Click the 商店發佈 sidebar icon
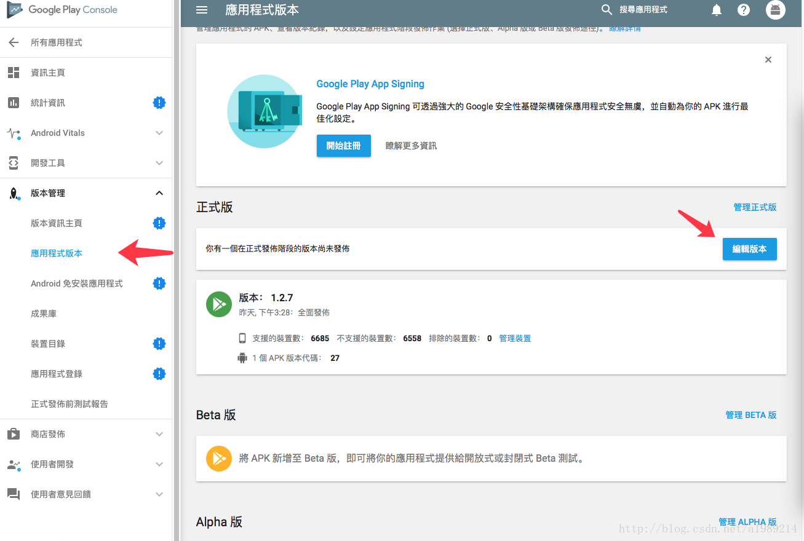 pyautogui.click(x=13, y=433)
